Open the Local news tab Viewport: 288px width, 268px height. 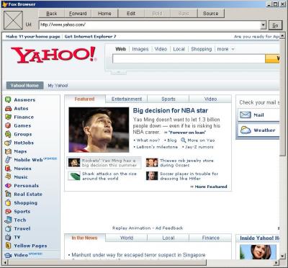click(168, 238)
